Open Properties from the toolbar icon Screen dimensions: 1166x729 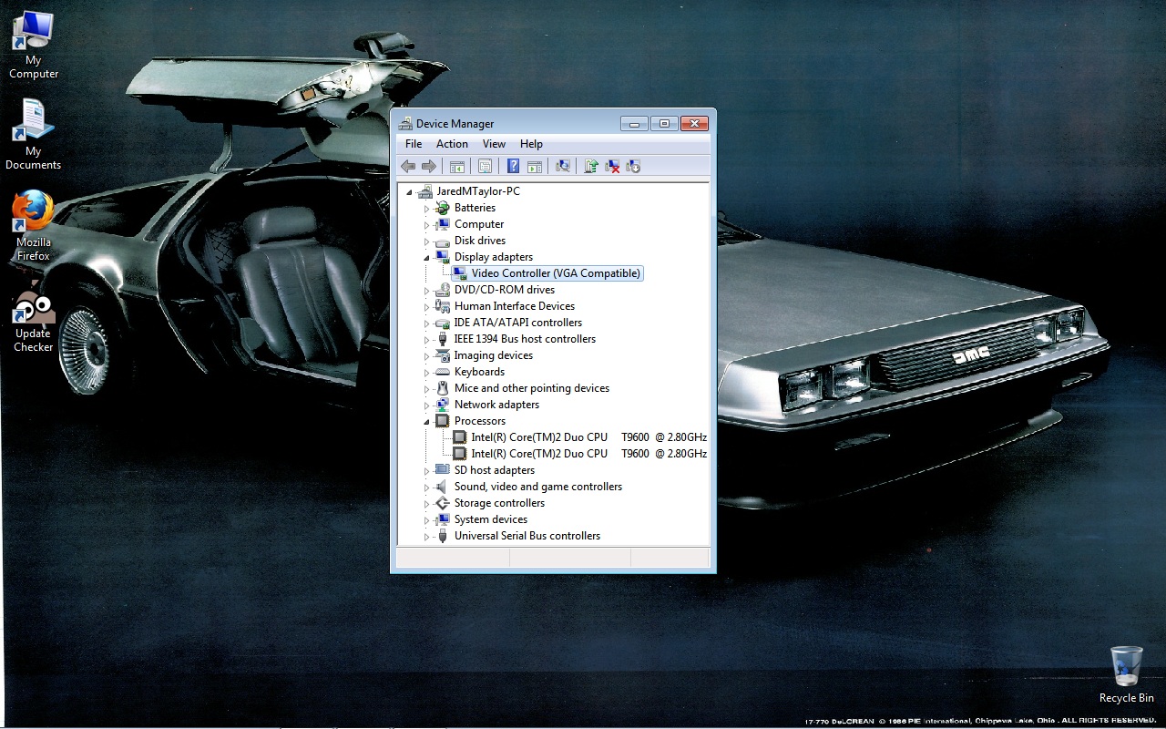tap(485, 166)
